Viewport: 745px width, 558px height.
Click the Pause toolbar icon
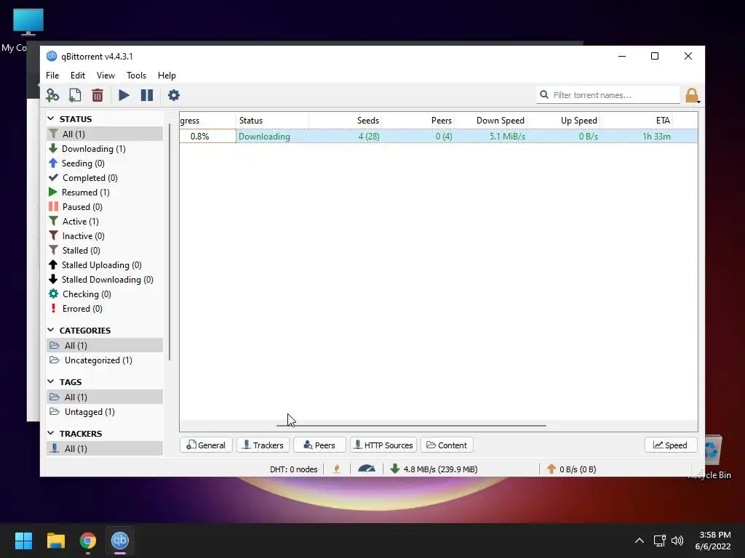click(x=147, y=95)
